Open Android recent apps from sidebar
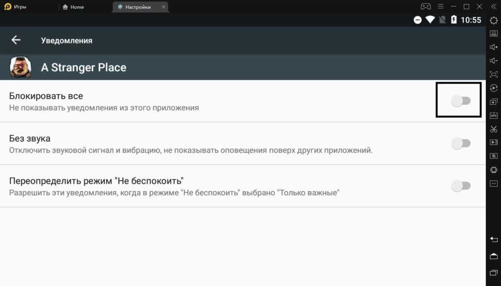 point(493,272)
